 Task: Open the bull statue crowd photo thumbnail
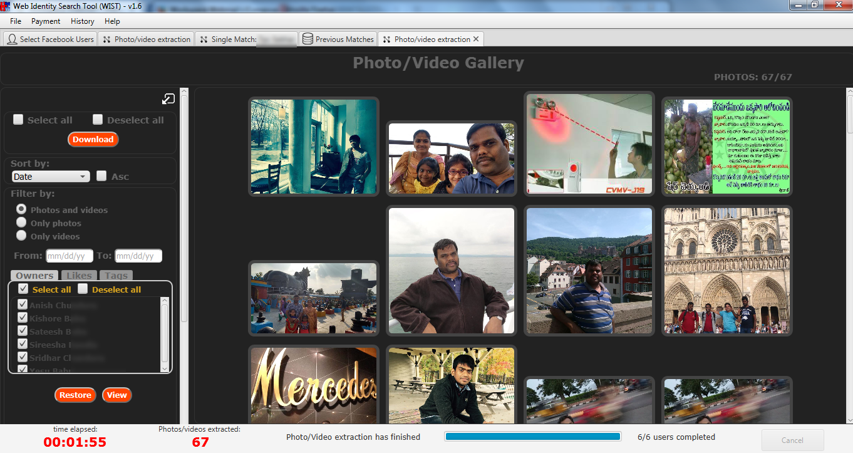[x=314, y=298]
